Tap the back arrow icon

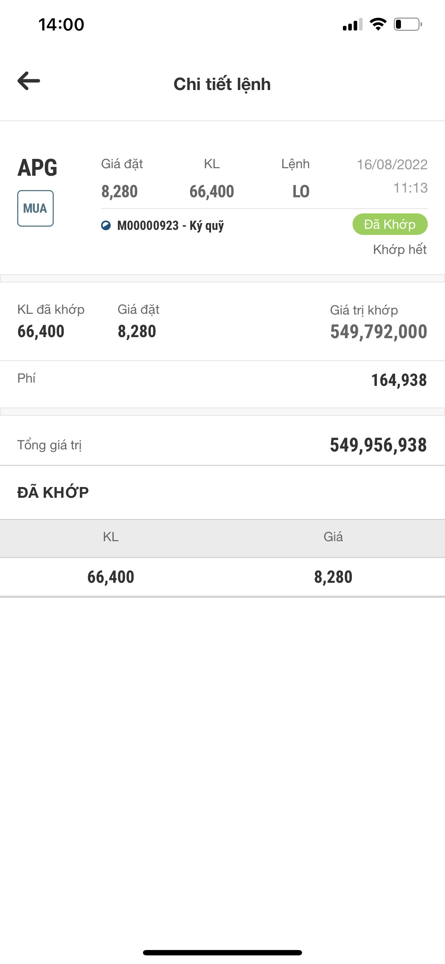[x=29, y=81]
